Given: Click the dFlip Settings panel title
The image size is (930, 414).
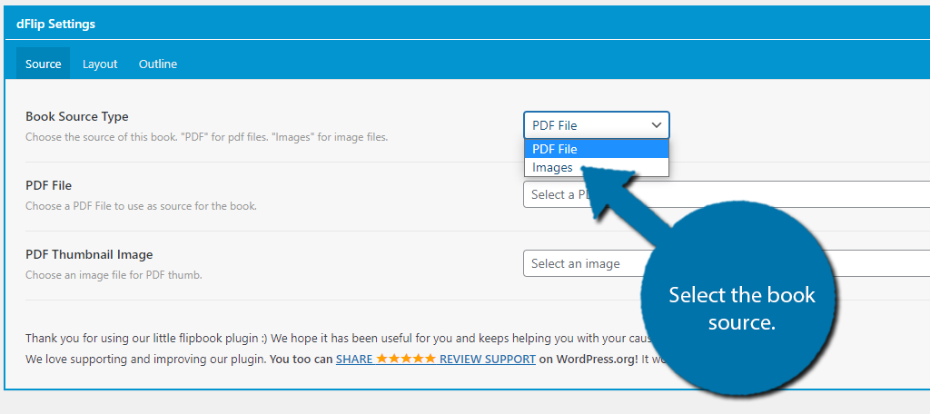Looking at the screenshot, I should (x=55, y=25).
